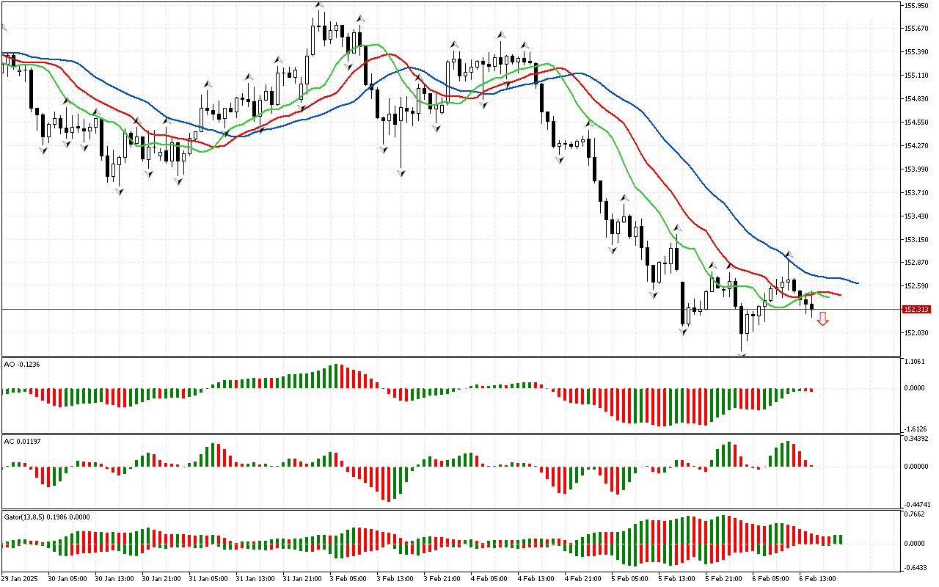
Task: Click the 31 Jan 21:00 time label
Action: tap(301, 579)
